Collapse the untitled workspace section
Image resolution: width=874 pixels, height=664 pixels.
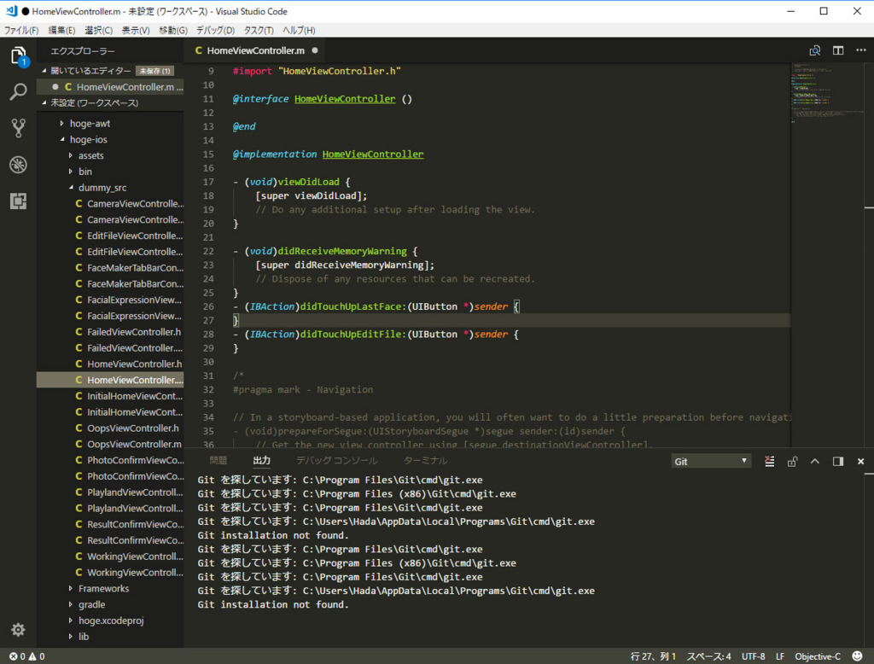(44, 103)
